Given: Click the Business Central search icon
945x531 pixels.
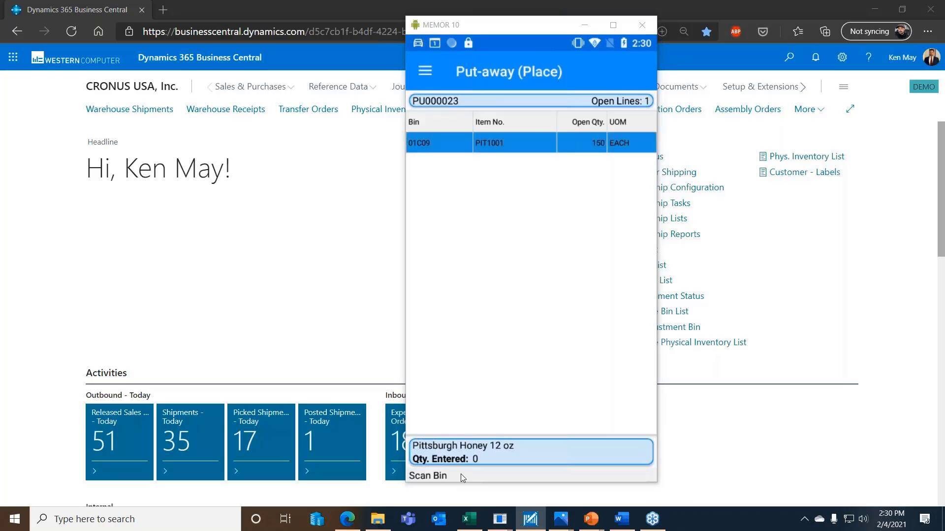Looking at the screenshot, I should (789, 57).
